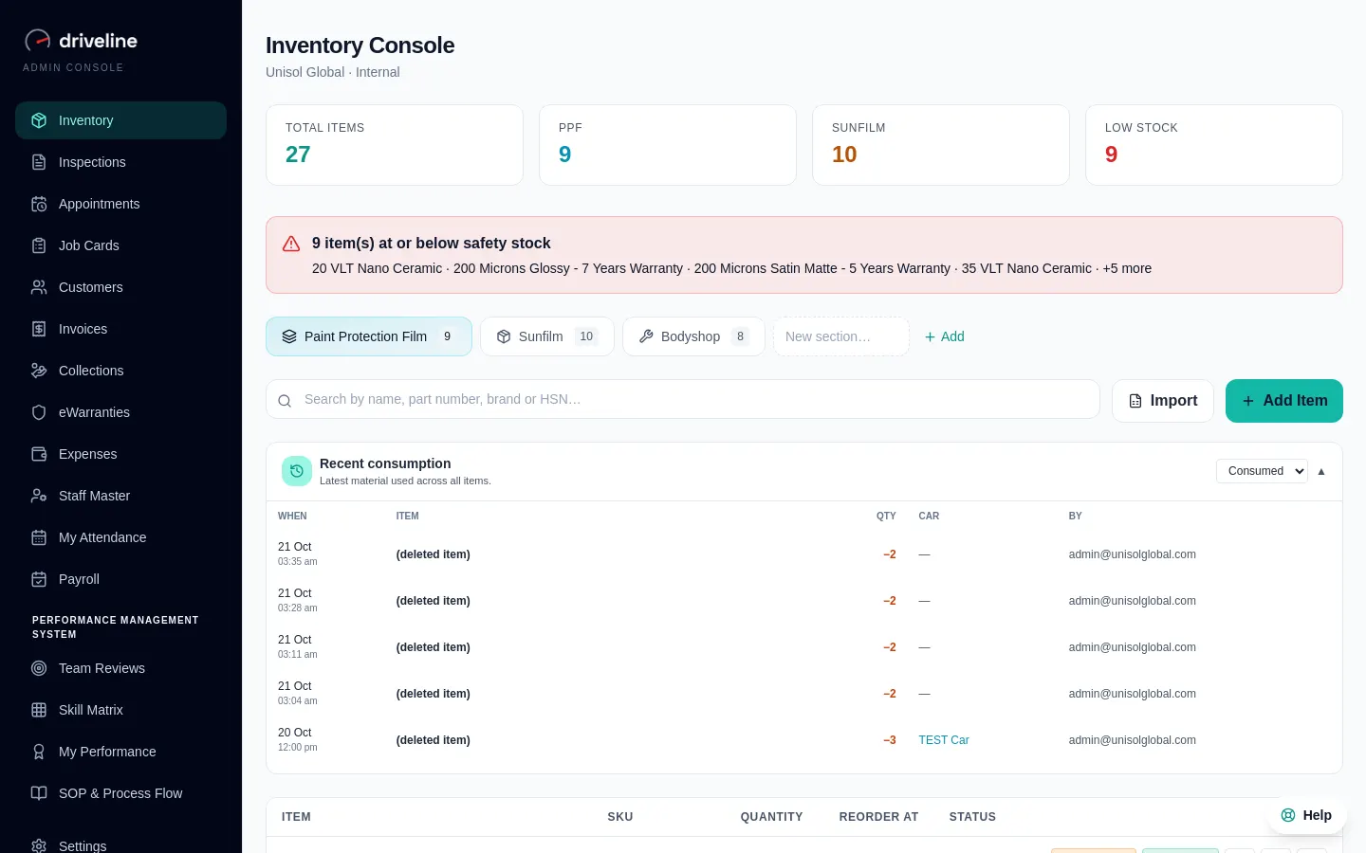Open the Consumed filter dropdown
This screenshot has height=853, width=1366.
(x=1262, y=471)
